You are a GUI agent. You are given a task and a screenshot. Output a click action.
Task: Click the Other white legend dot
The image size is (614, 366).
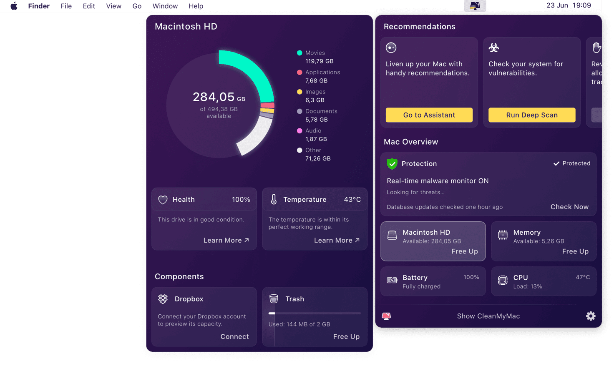pyautogui.click(x=299, y=150)
